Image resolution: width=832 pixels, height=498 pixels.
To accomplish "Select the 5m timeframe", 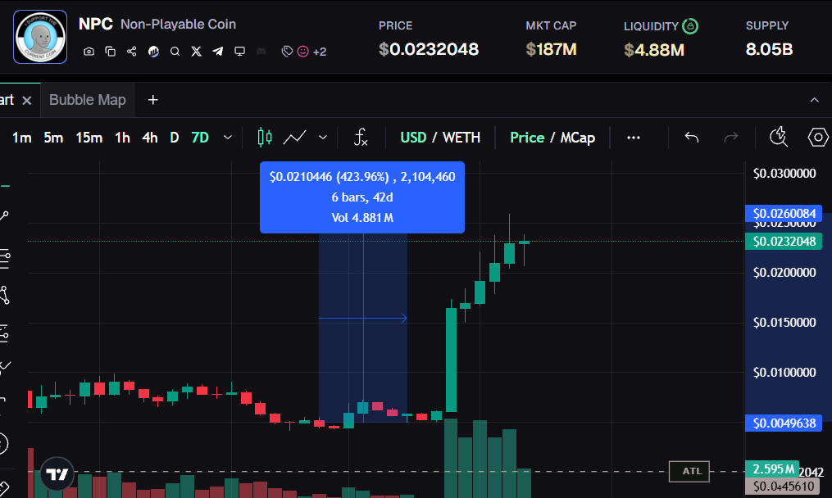I will 53,138.
